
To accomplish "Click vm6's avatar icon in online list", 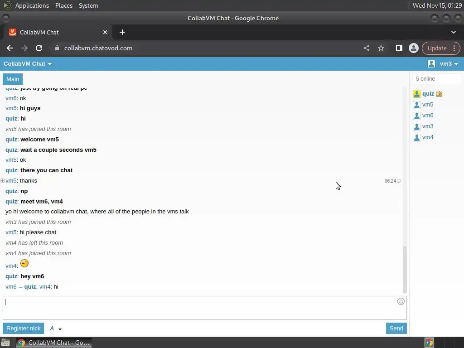I will click(x=417, y=116).
